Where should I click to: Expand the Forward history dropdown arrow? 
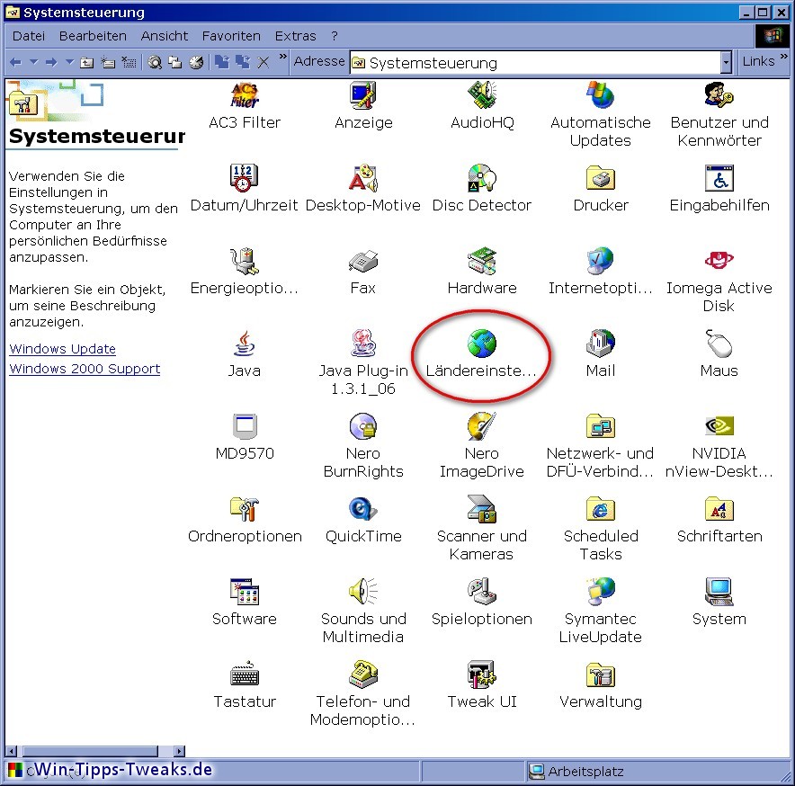pos(70,62)
